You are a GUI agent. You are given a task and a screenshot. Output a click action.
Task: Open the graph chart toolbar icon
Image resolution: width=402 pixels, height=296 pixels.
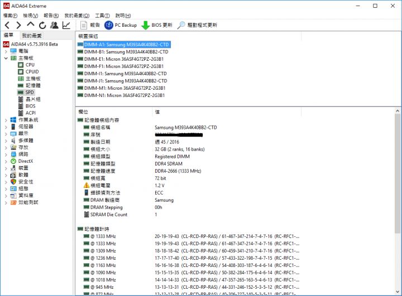tap(66, 25)
